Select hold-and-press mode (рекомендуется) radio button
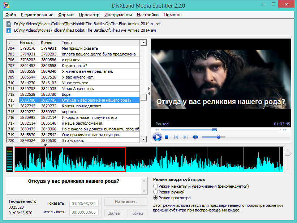 (x=156, y=187)
